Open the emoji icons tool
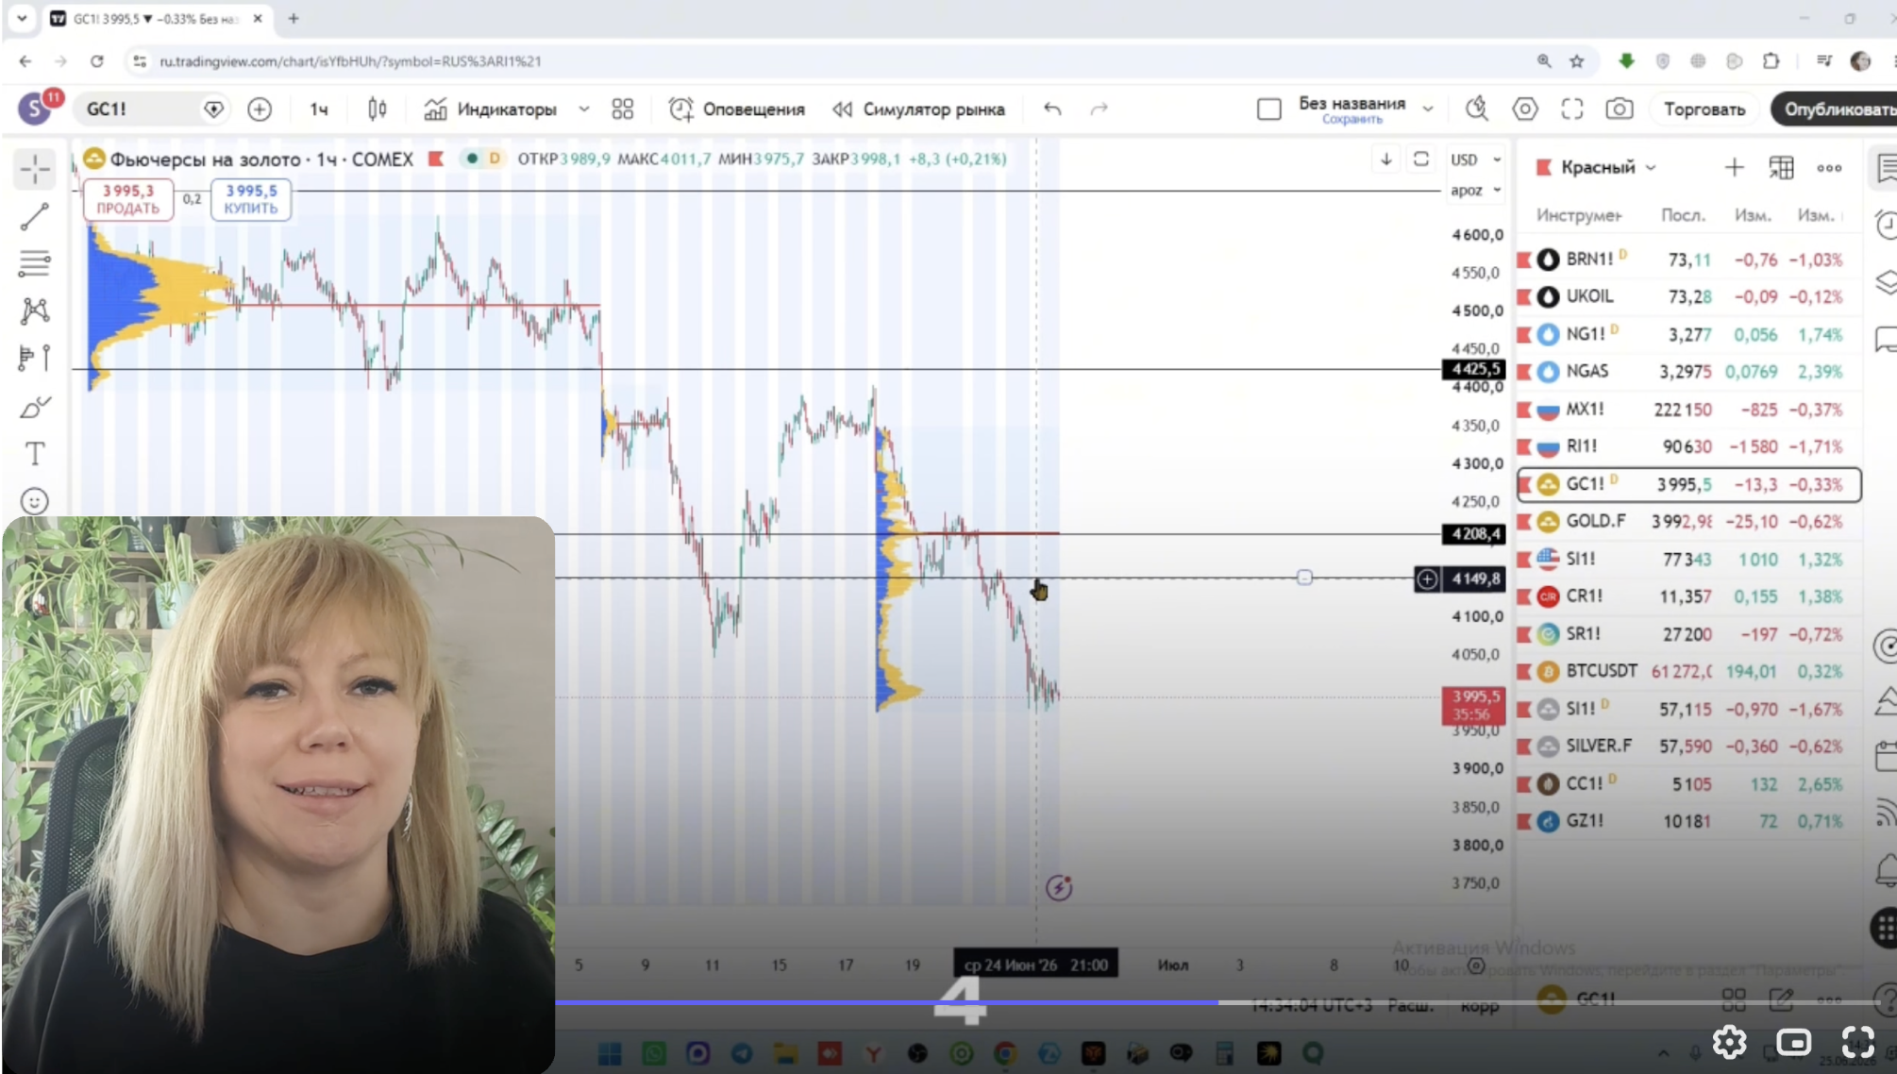Screen dimensions: 1897x1074 tap(35, 501)
